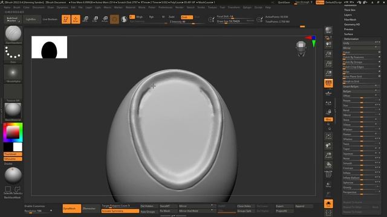Viewport: 387px width, 217px height.
Task: Expand the Preview subpalette
Action: [348, 30]
